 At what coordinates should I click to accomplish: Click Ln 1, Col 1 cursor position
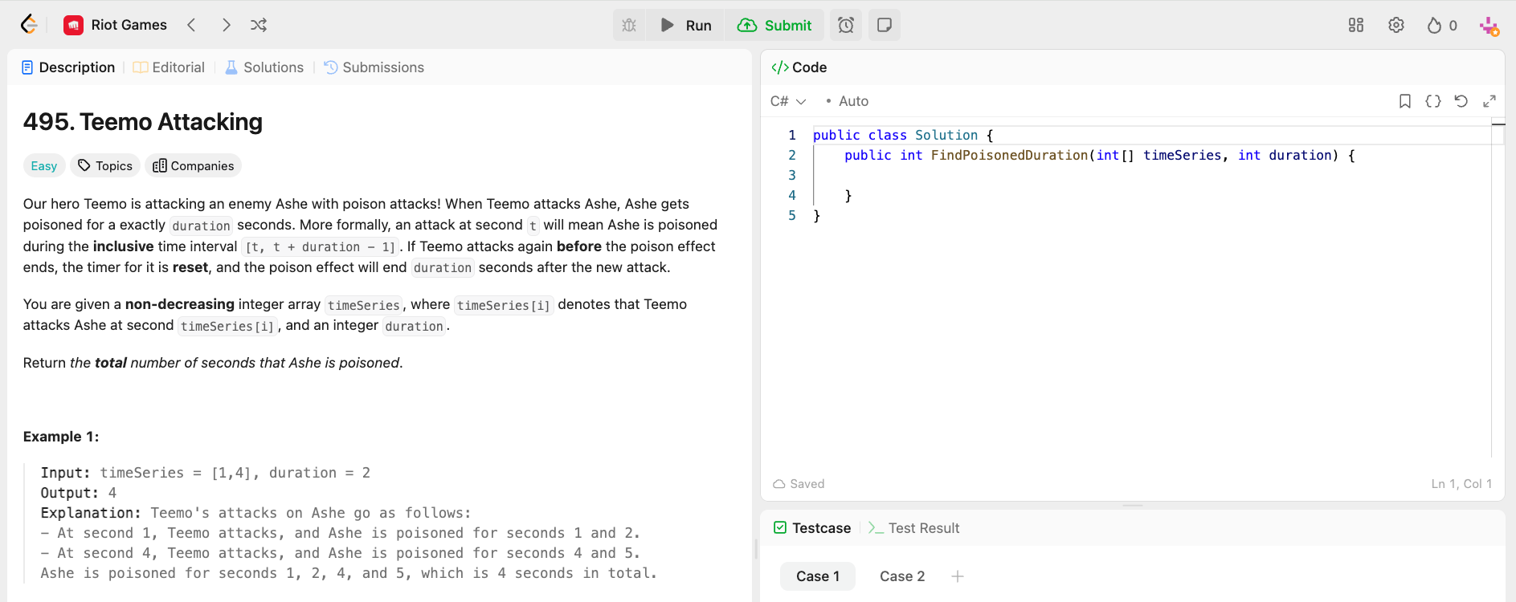pos(1461,484)
